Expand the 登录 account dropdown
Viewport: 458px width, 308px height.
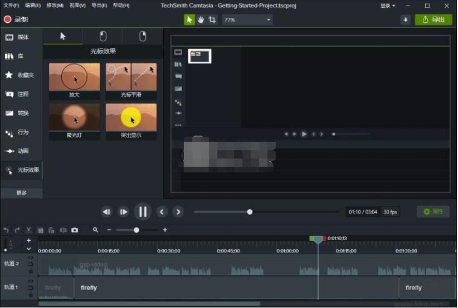[388, 6]
